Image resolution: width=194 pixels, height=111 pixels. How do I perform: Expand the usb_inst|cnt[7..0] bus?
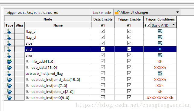click(27, 85)
